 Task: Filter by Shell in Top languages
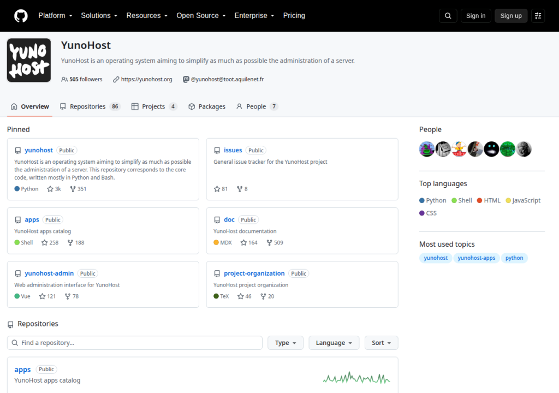coord(462,200)
